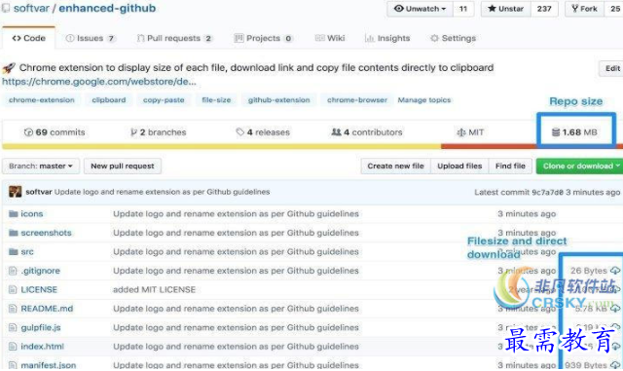Click the database icon beside 1.68 MB
This screenshot has height=371, width=623.
click(x=556, y=132)
